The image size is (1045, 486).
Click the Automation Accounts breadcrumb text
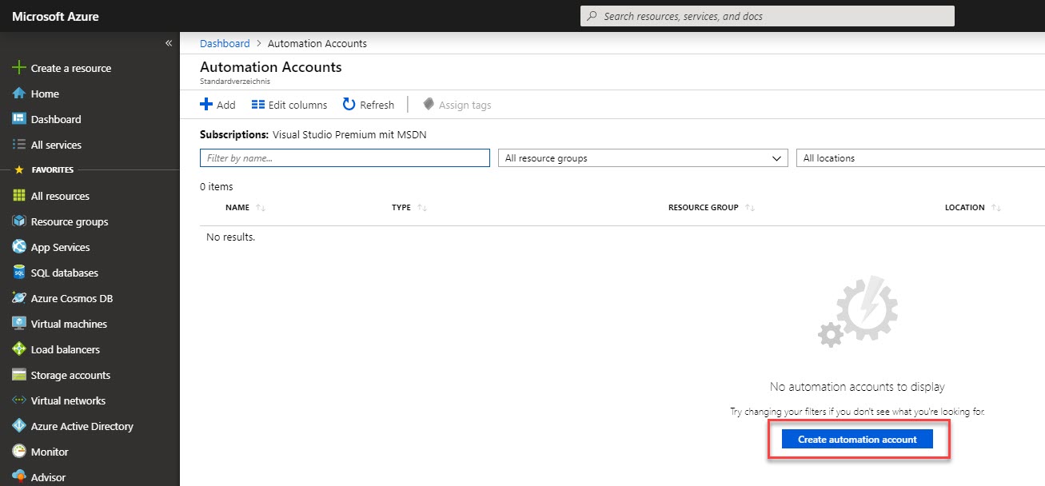point(317,43)
